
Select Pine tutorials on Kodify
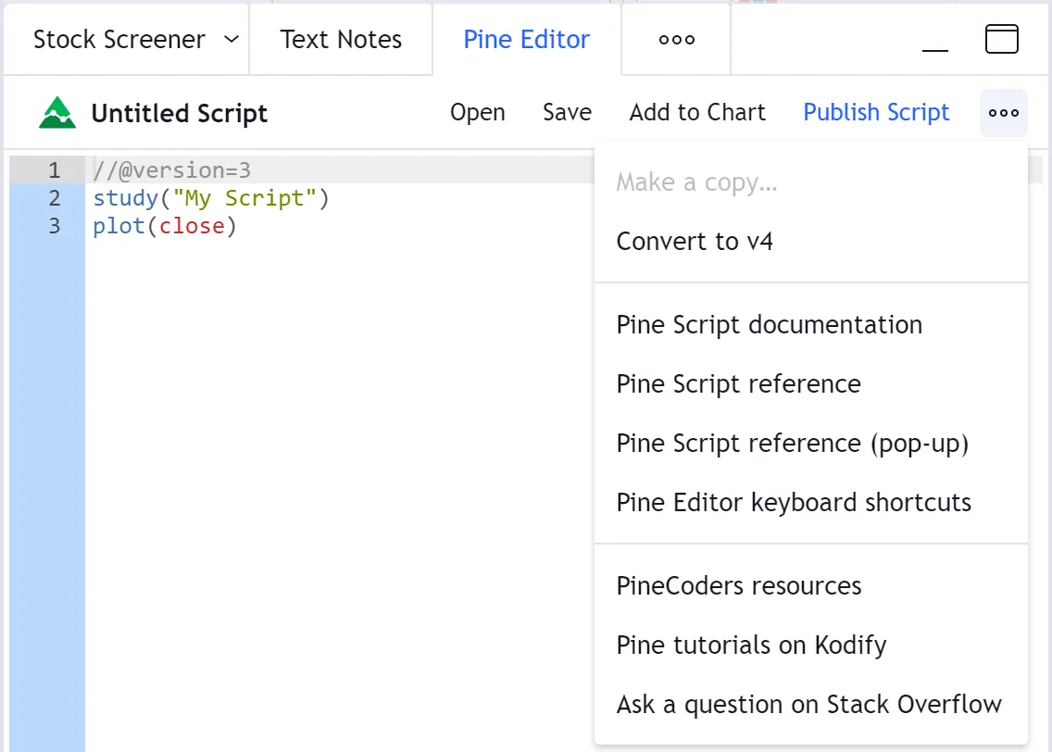tap(751, 645)
